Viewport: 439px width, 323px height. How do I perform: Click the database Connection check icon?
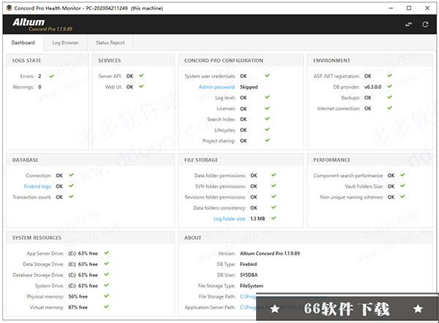tap(72, 175)
